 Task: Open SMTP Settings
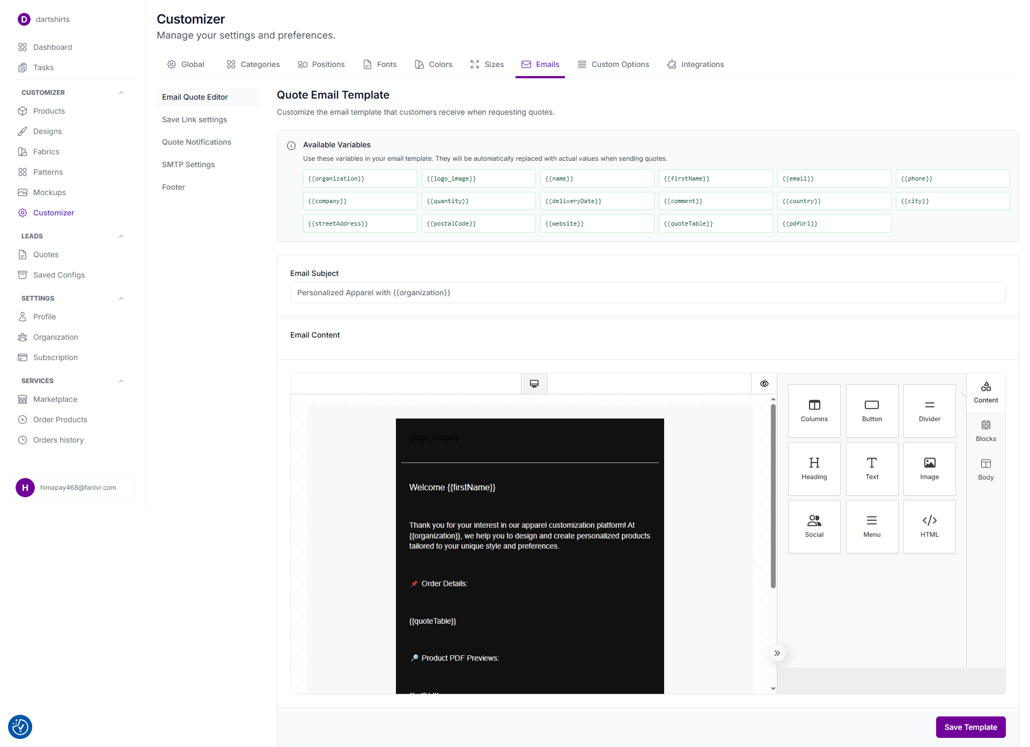188,164
